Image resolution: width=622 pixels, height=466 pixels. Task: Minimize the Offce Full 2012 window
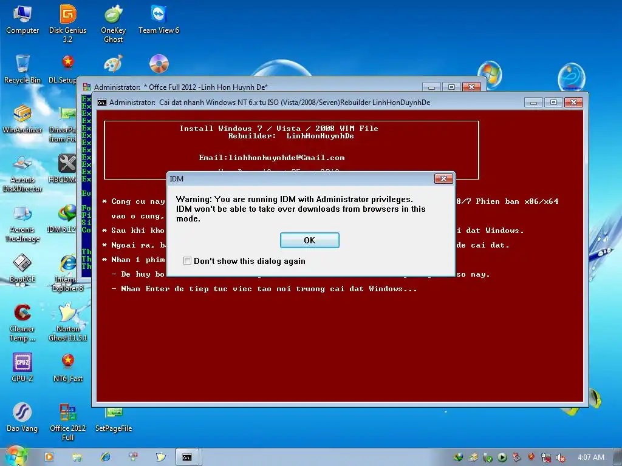(432, 87)
